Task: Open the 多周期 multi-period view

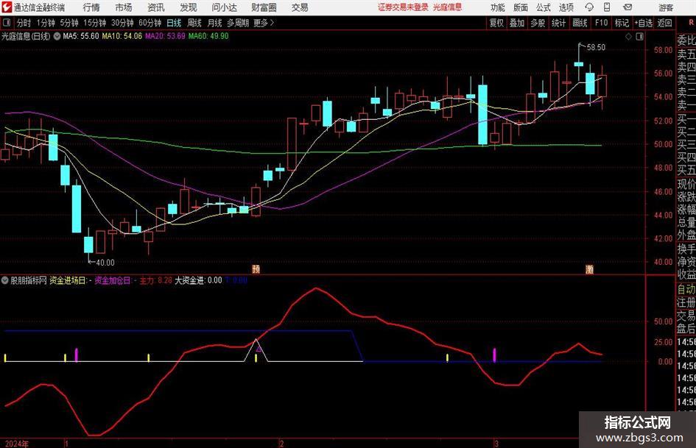Action: (238, 23)
